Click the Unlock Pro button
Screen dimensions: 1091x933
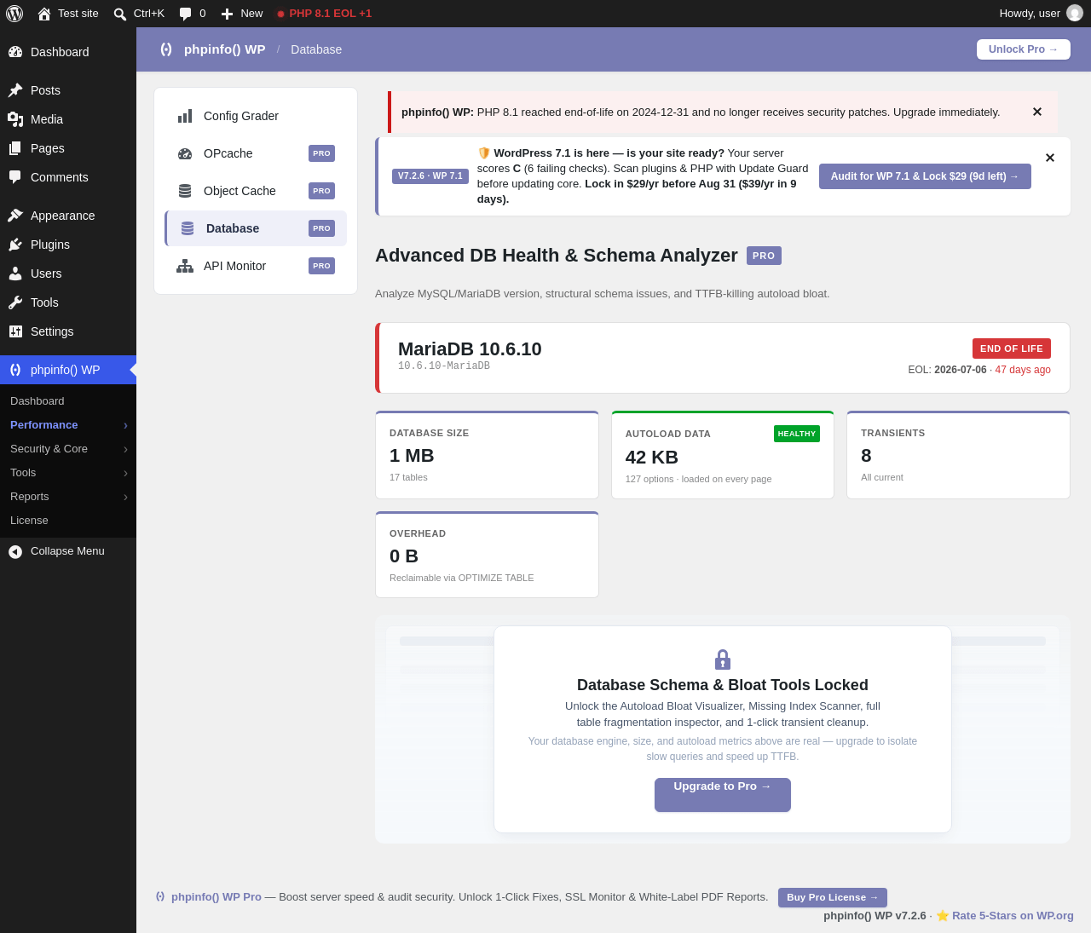[1024, 49]
